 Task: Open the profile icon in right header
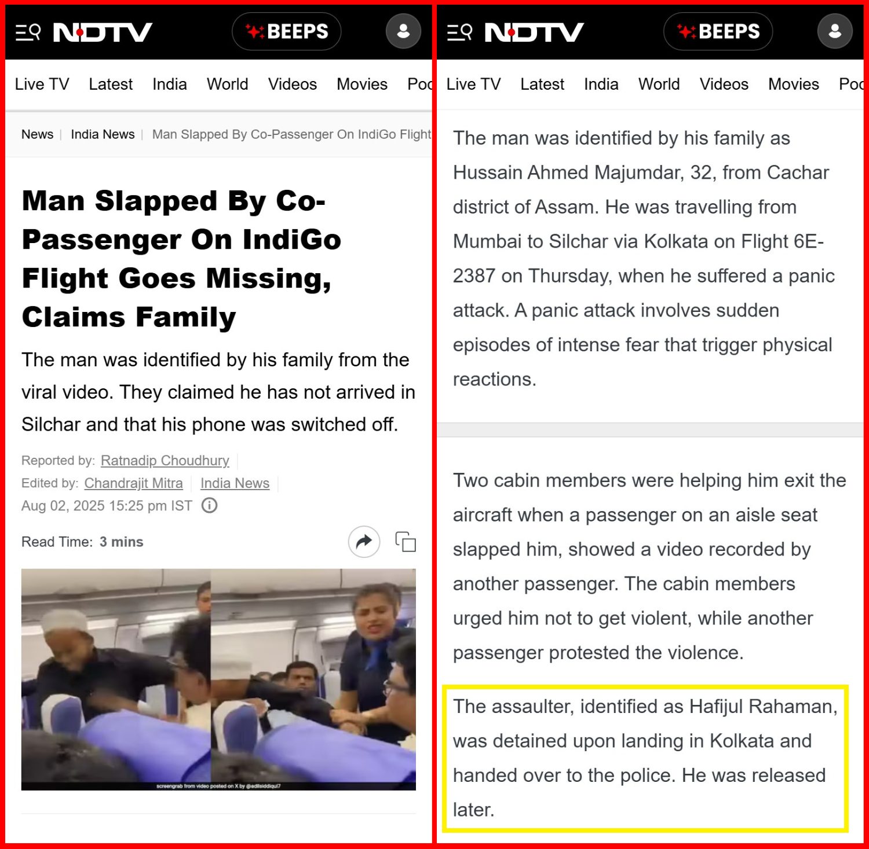point(835,31)
